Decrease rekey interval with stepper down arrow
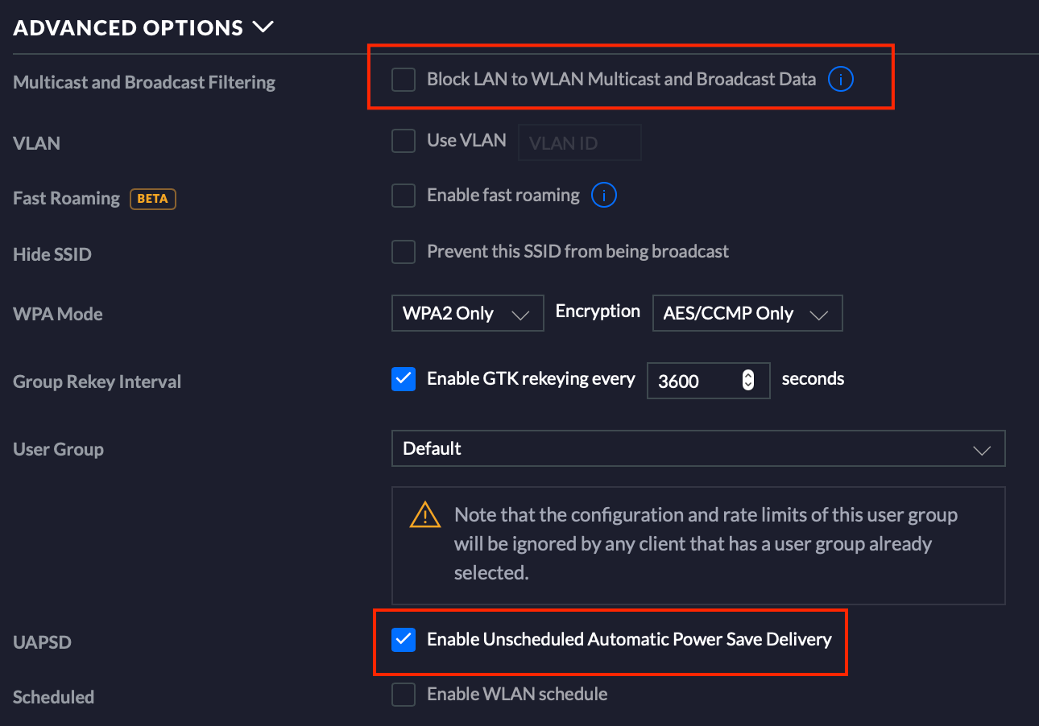1039x726 pixels. [747, 386]
